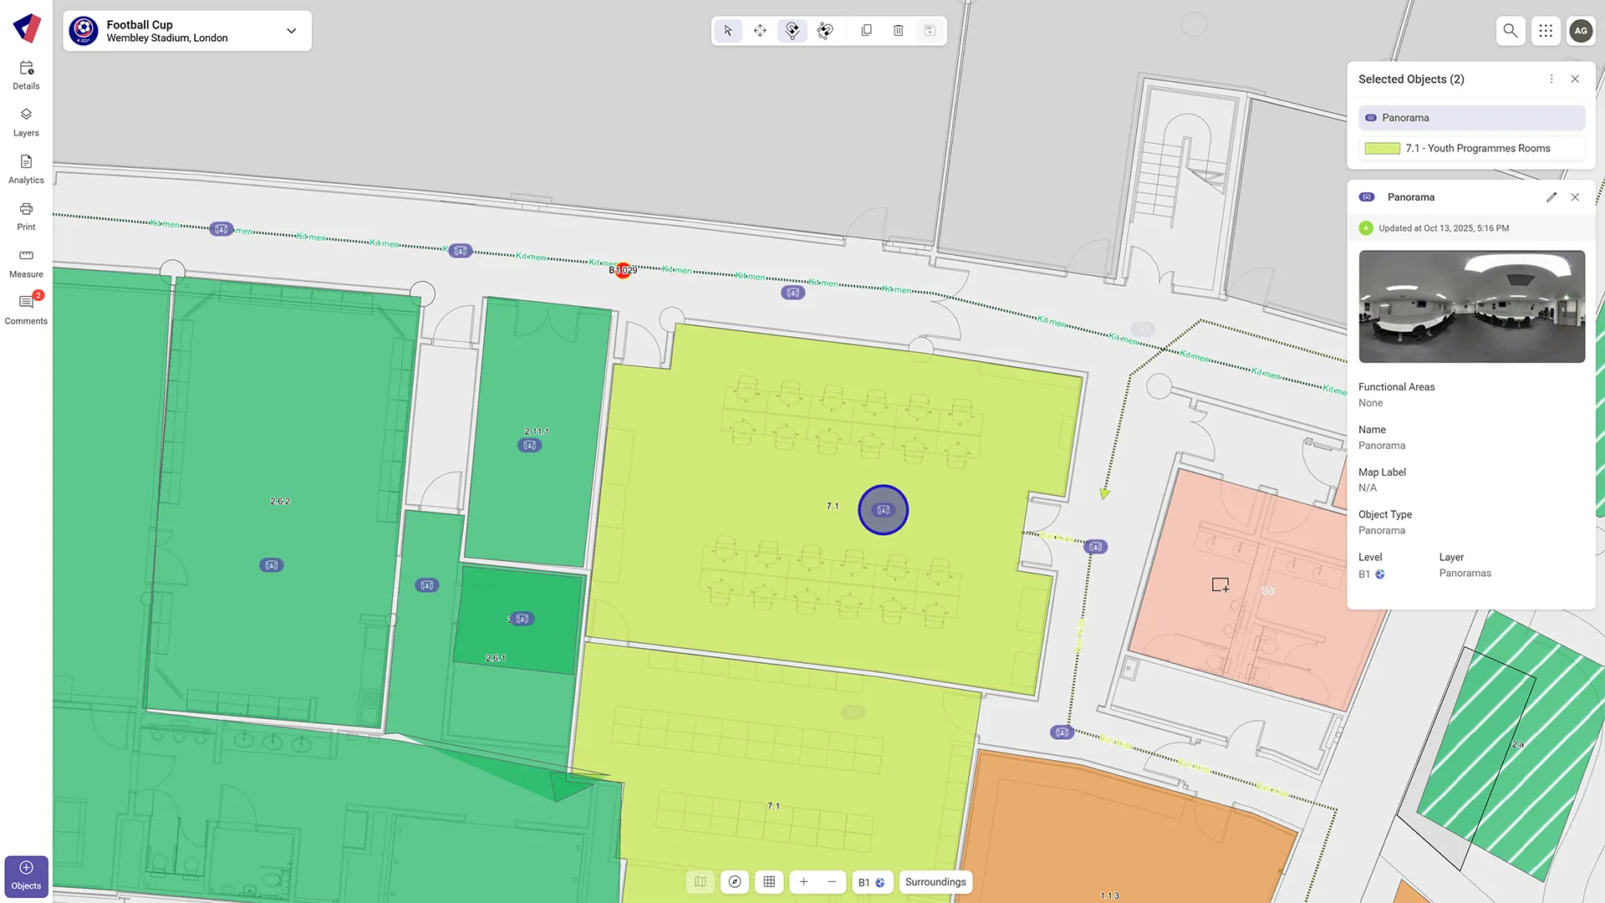Click the green swatch of Youth Programmes Rooms
Image resolution: width=1605 pixels, height=903 pixels.
point(1382,148)
